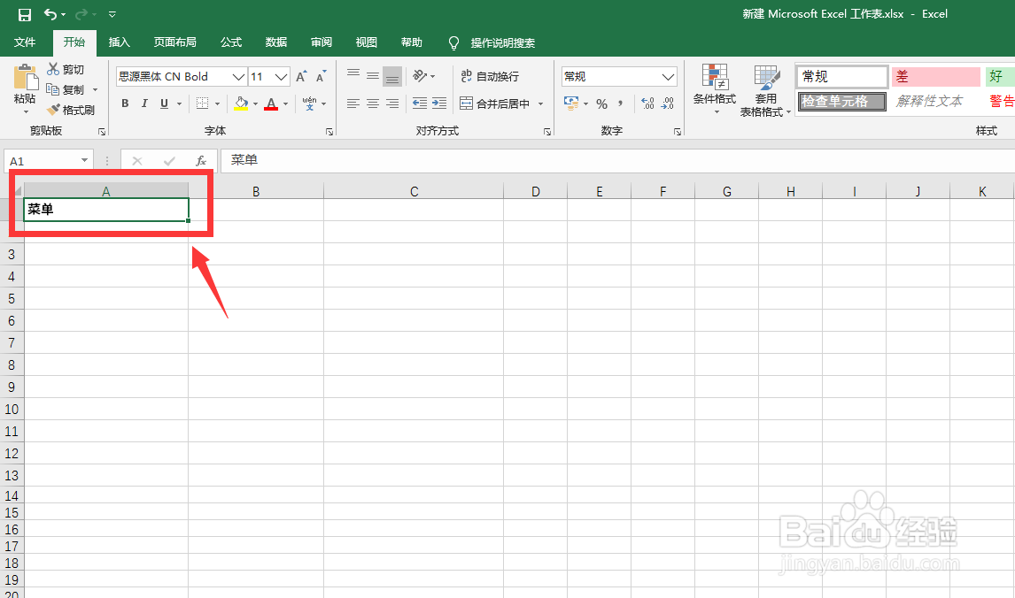The width and height of the screenshot is (1015, 598).
Task: Click the borders icon
Action: pyautogui.click(x=203, y=103)
